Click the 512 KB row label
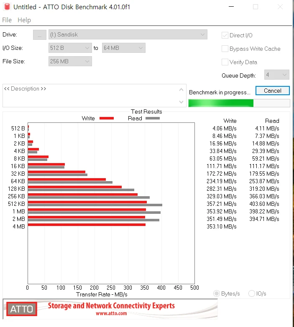Viewport: 294px width, 327px height. point(16,204)
